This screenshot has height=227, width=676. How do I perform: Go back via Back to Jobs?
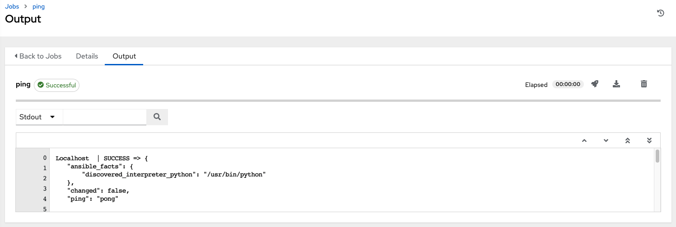point(38,56)
